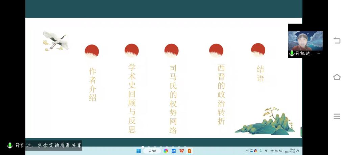Open the Wi-Fi network tray icon
346x155 pixels.
[272, 151]
